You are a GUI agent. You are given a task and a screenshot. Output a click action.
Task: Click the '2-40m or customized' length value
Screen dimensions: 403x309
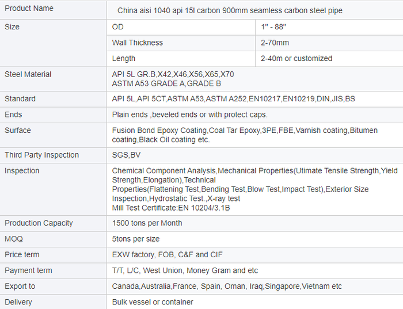296,58
